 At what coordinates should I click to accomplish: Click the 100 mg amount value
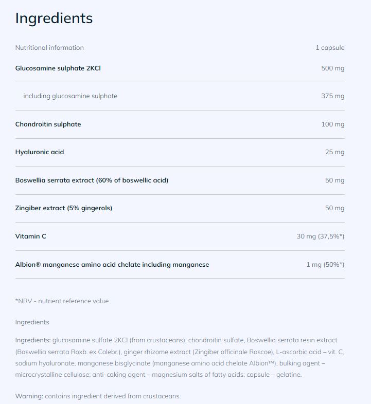332,124
